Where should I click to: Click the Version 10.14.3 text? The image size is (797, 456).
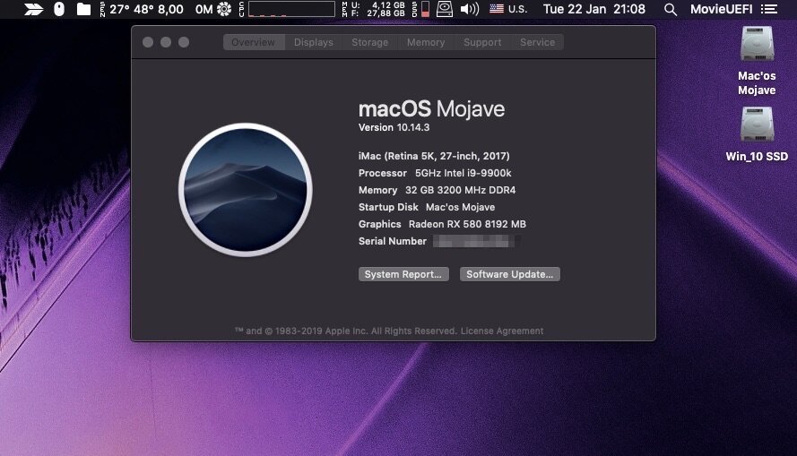pos(394,127)
